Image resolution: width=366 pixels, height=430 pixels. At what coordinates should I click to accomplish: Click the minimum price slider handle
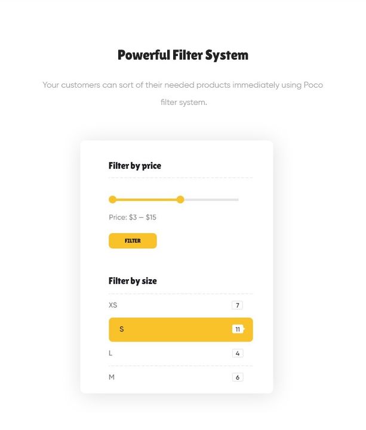(x=112, y=200)
